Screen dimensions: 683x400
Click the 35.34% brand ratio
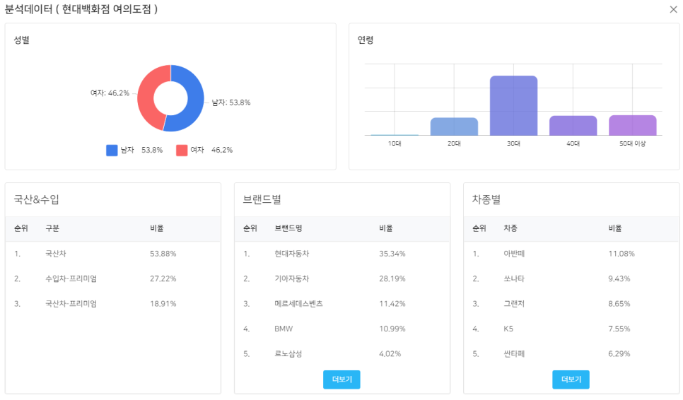click(x=392, y=254)
